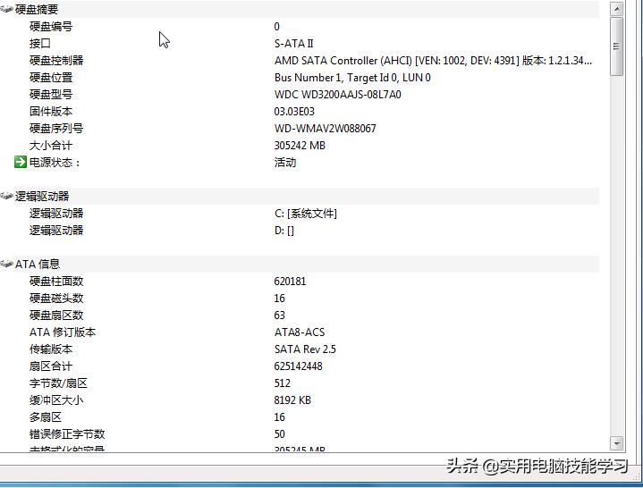Select the 硬盘编号 row label
This screenshot has width=643, height=488.
[51, 27]
